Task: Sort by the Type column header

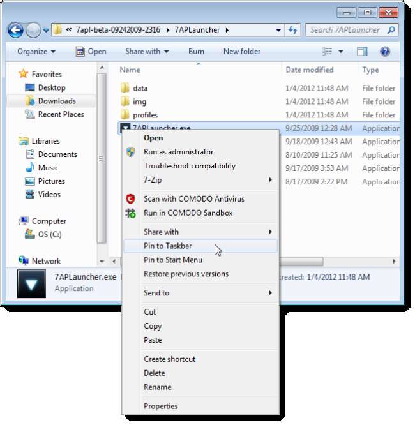Action: 370,70
